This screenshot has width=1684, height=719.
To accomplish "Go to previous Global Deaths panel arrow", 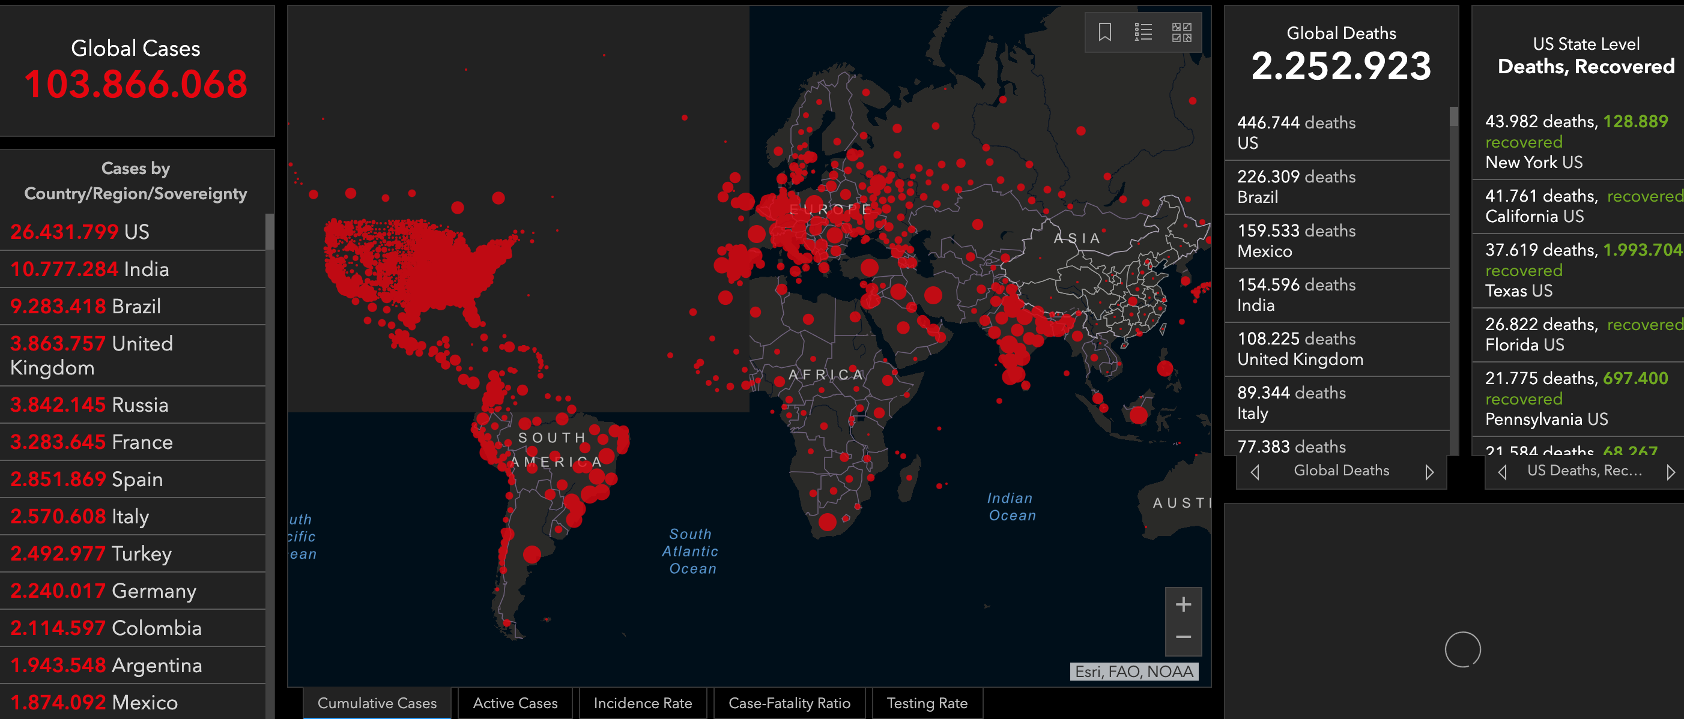I will (x=1255, y=472).
